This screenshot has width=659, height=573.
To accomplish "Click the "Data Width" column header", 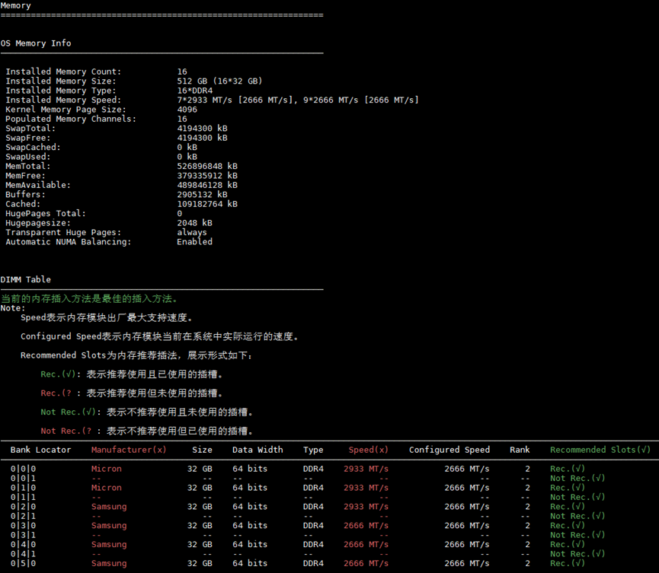I will click(258, 450).
